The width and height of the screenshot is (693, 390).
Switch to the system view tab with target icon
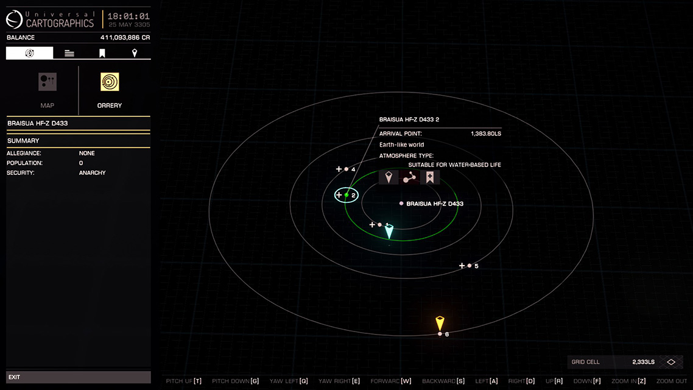[x=30, y=53]
